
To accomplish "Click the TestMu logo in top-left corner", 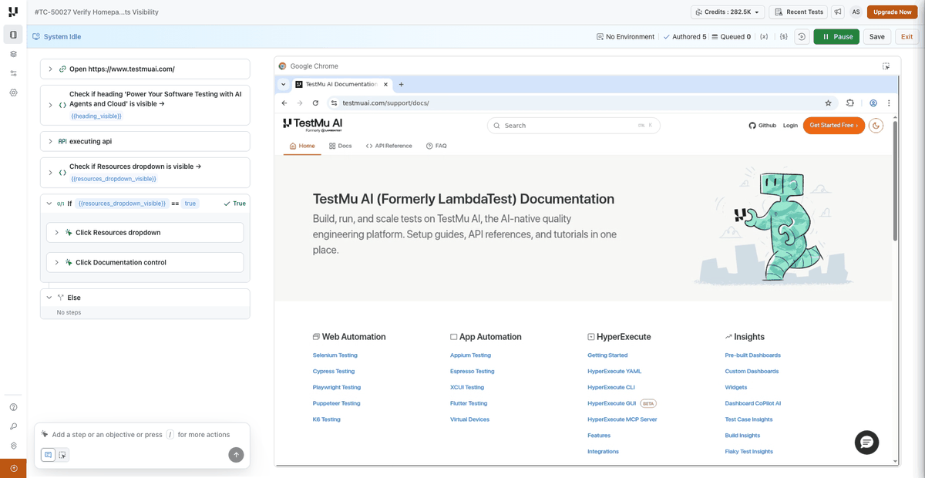I will [x=13, y=12].
